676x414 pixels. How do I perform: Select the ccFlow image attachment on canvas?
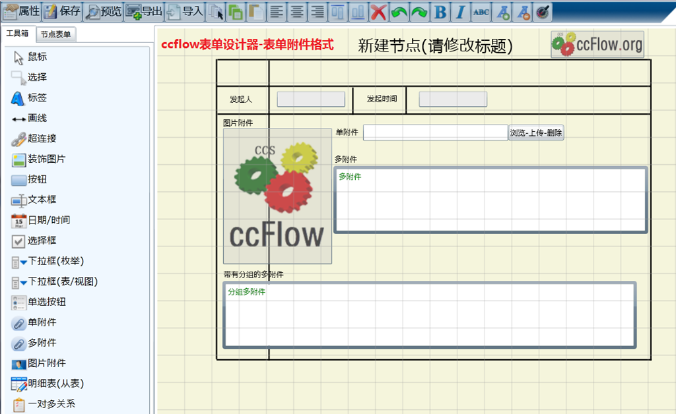click(278, 196)
